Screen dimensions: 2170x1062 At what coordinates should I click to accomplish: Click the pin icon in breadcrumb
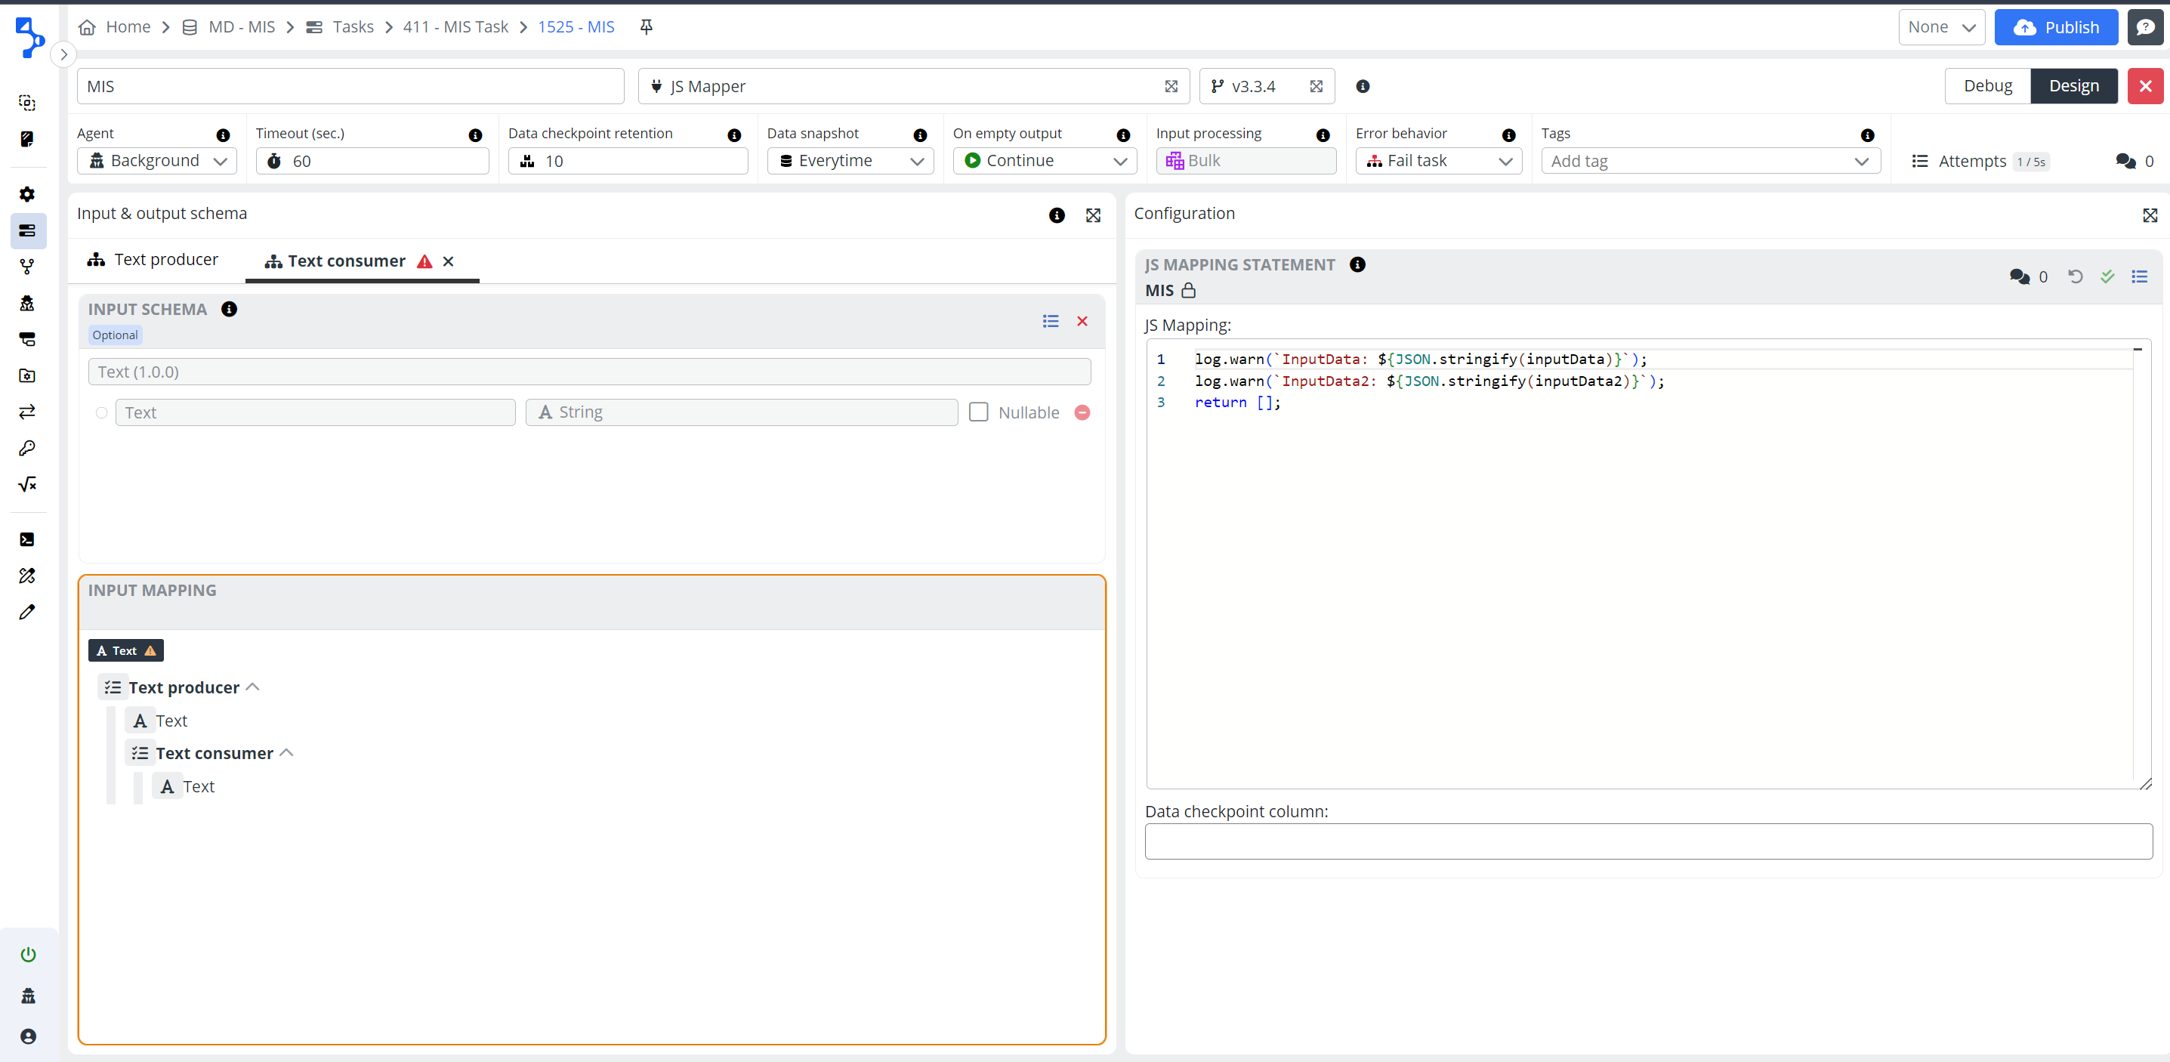tap(646, 27)
